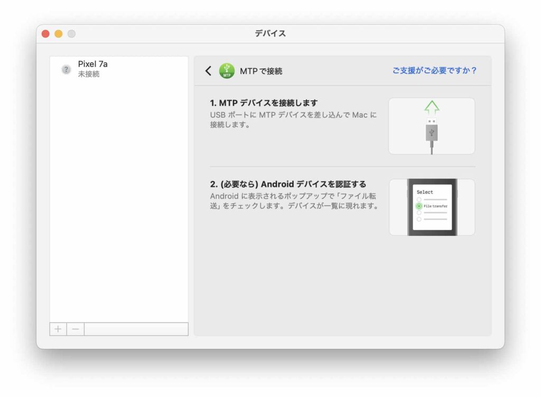The image size is (541, 397).
Task: Click the question mark icon beside Pixel 7a
Action: (66, 70)
